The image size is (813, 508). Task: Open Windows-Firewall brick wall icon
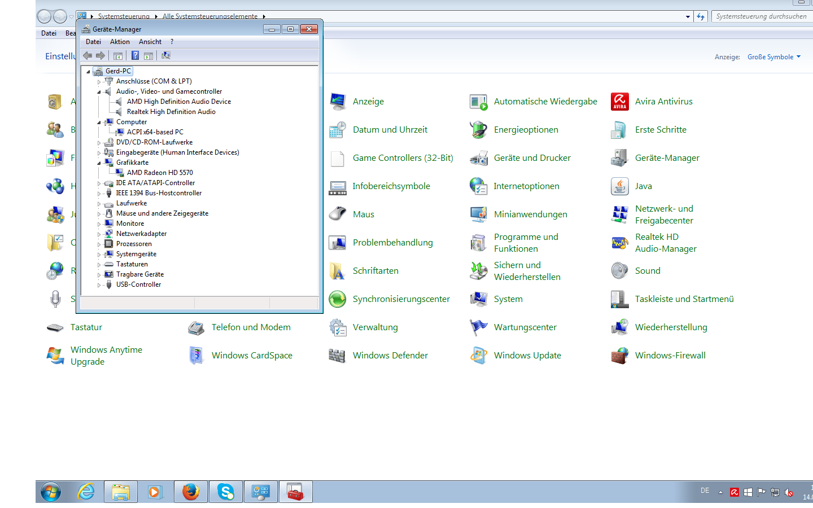(x=620, y=356)
